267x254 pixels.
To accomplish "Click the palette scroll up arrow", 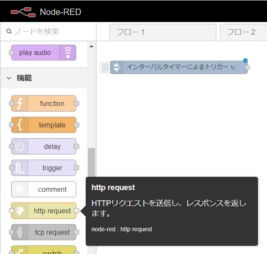I will (91, 46).
